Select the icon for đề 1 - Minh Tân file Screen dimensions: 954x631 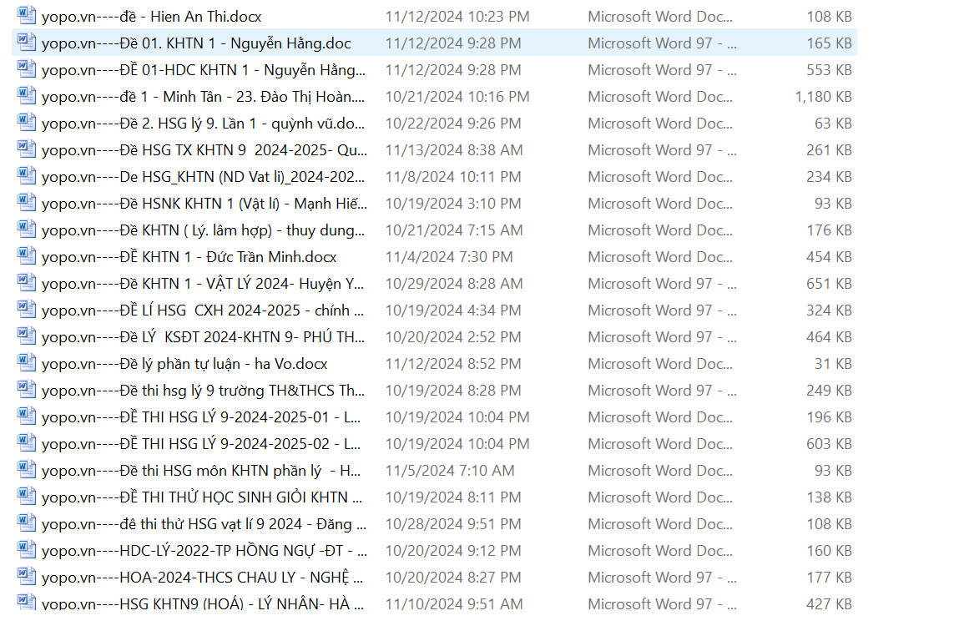click(27, 96)
